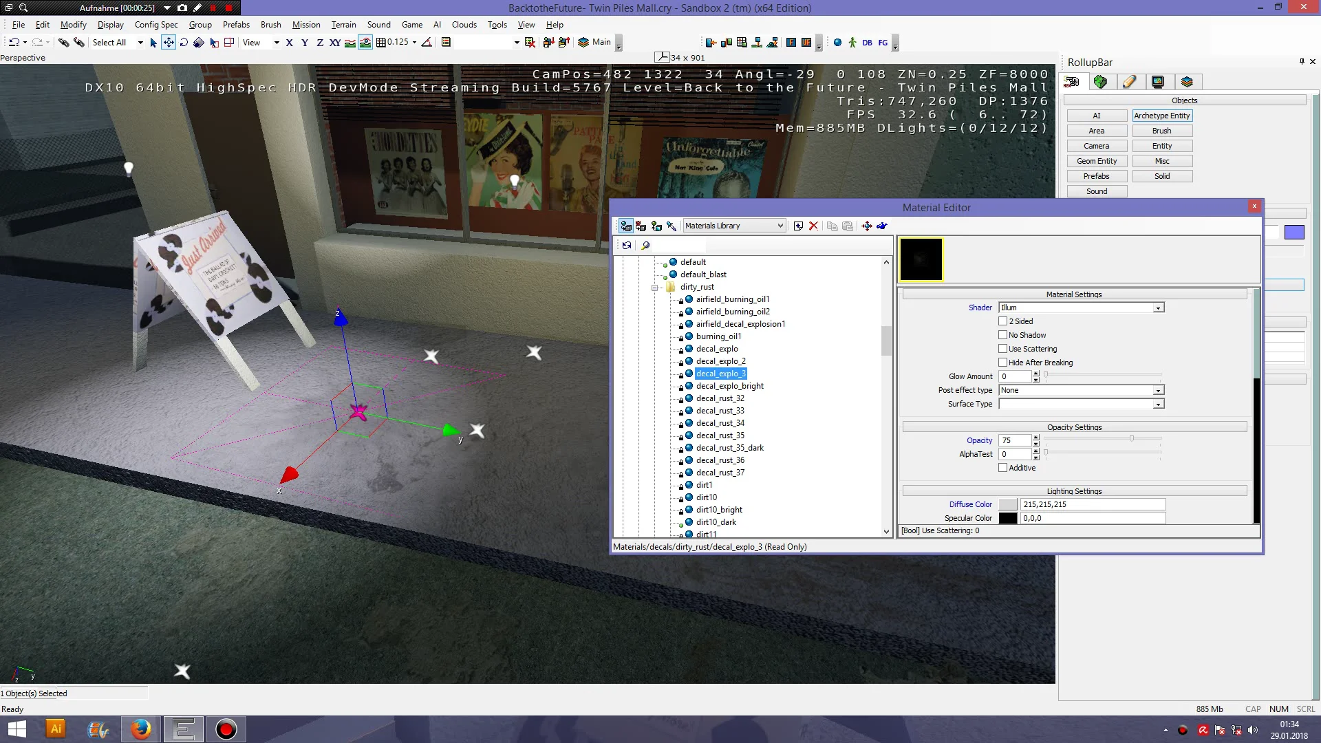This screenshot has width=1321, height=743.
Task: Turn on Additive opacity blending
Action: (1003, 467)
